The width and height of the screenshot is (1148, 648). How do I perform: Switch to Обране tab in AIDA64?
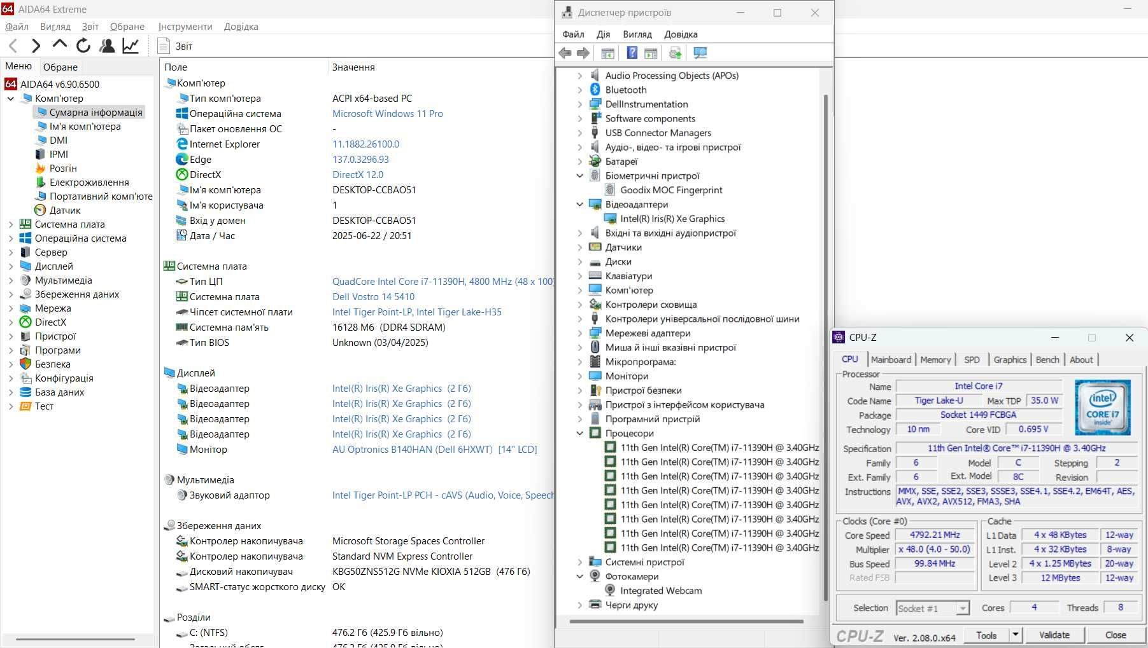coord(60,67)
